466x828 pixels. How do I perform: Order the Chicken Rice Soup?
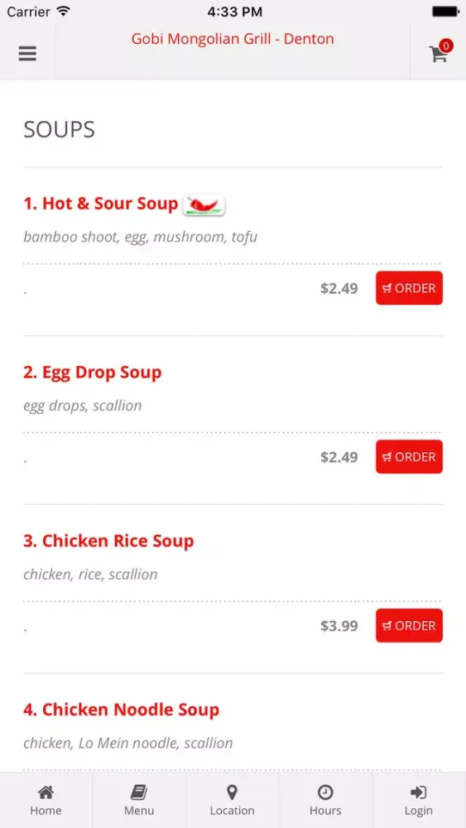(409, 625)
